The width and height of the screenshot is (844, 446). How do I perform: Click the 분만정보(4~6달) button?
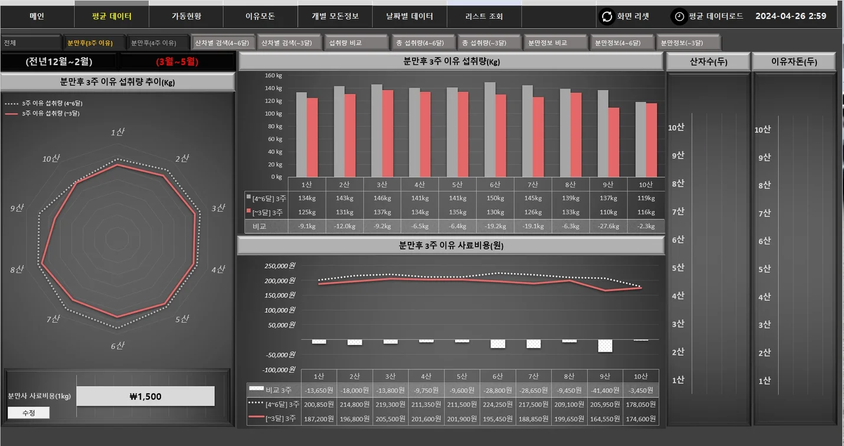coord(622,42)
